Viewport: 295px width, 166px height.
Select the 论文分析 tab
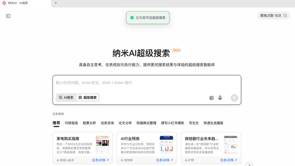125,123
